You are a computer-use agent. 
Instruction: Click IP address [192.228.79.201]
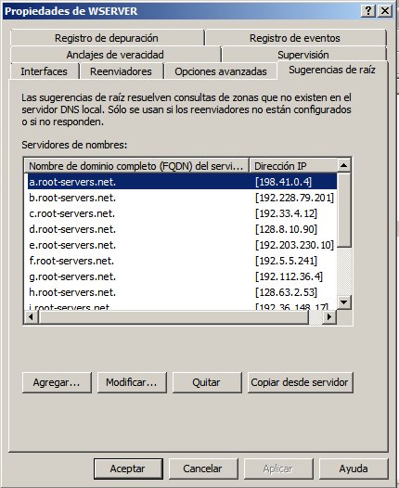click(x=294, y=198)
